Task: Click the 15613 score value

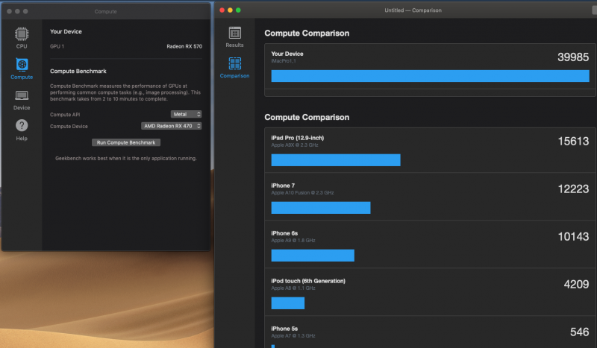Action: pyautogui.click(x=573, y=142)
